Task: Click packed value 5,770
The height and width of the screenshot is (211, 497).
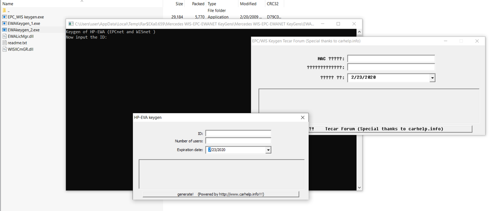Action: pos(200,17)
